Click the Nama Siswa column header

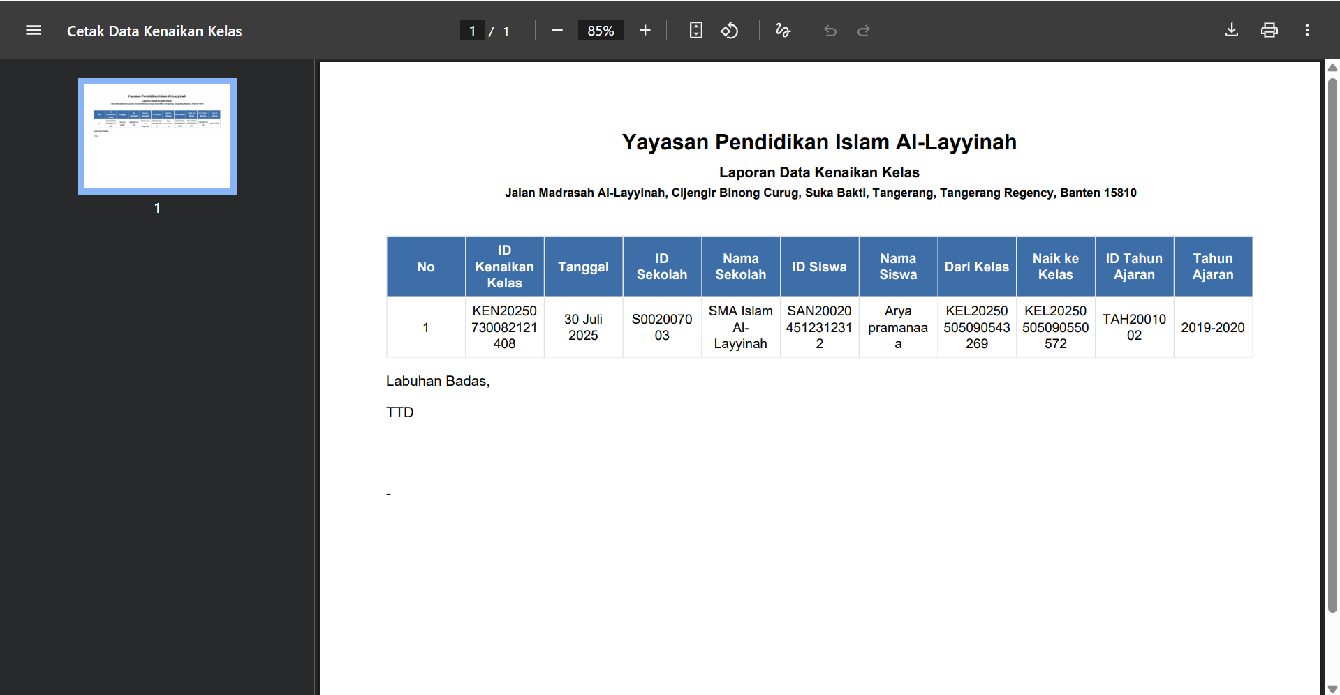(x=898, y=267)
